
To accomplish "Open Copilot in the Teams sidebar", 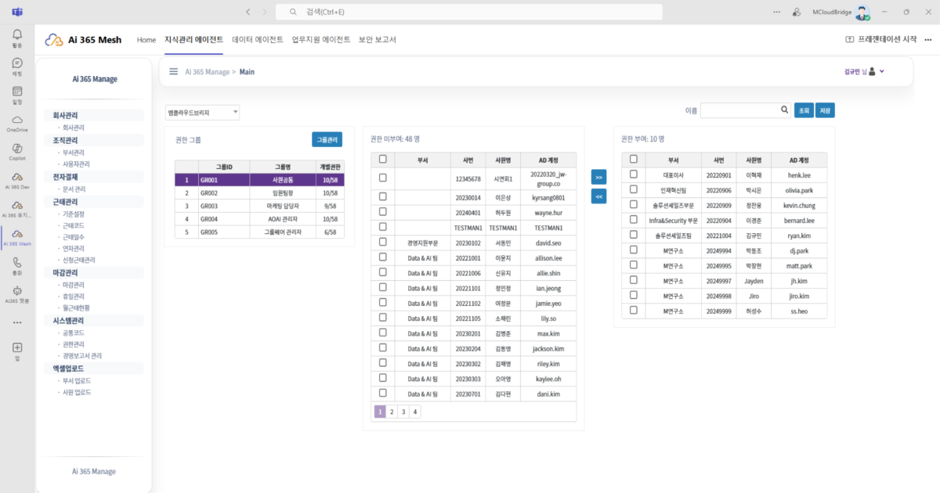I will coord(17,148).
